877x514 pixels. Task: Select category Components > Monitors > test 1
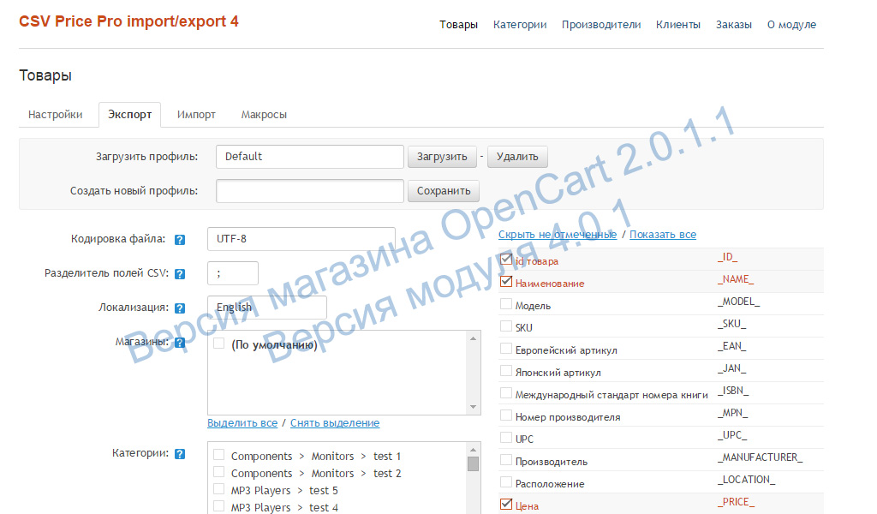219,455
